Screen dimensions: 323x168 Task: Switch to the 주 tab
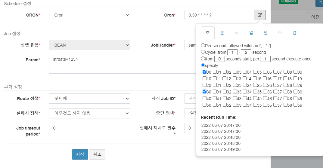(280, 32)
